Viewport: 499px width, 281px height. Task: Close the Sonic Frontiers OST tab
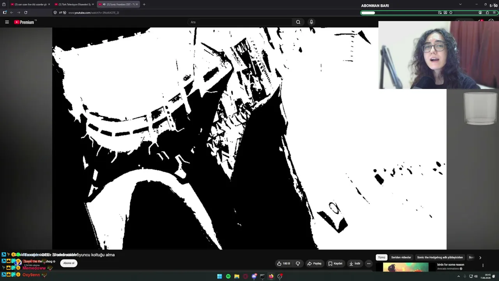(x=137, y=4)
